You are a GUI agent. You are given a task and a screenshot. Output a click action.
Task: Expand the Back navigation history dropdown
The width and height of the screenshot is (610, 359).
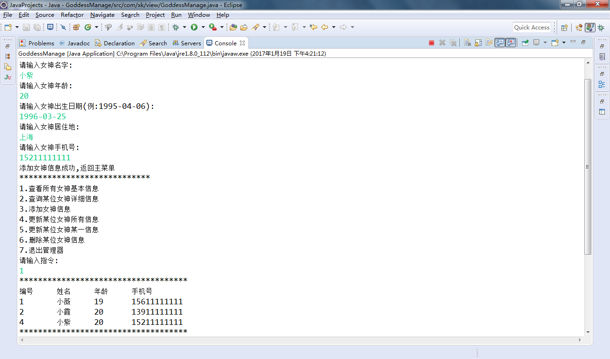tap(334, 27)
